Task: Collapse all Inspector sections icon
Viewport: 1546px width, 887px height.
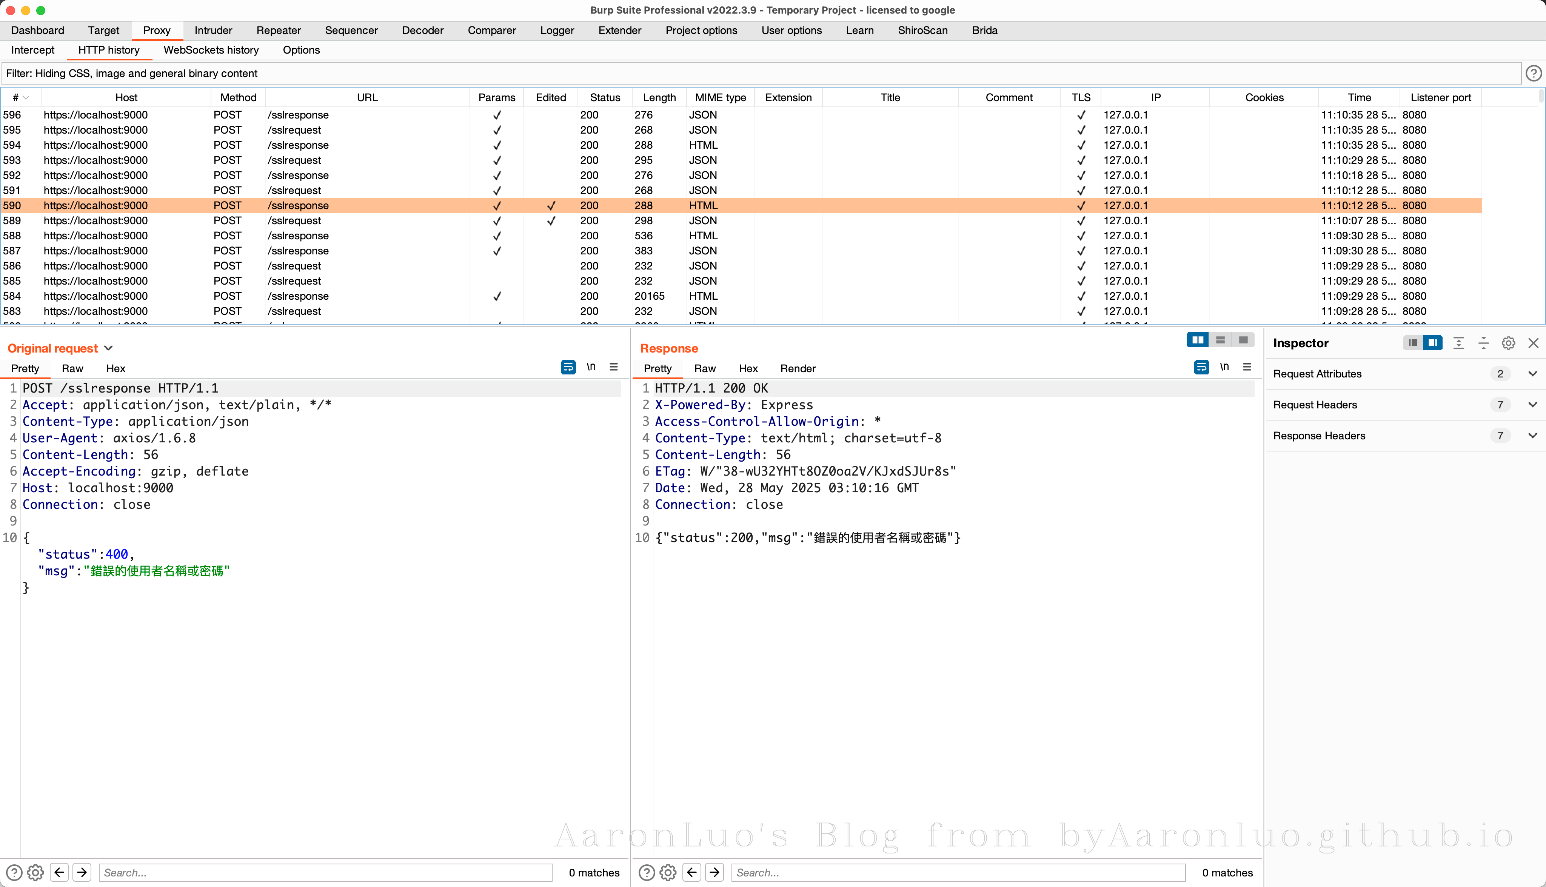Action: [1483, 343]
